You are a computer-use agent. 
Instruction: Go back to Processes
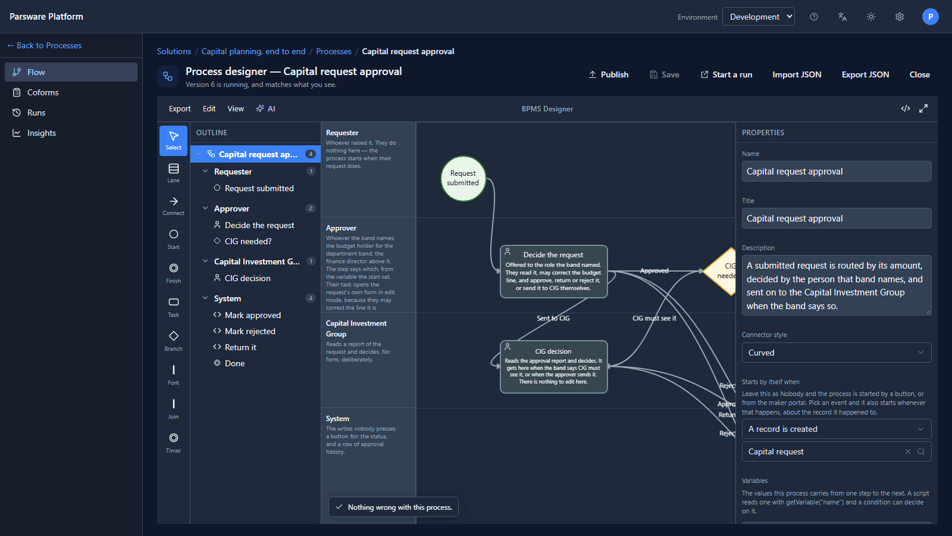click(x=44, y=45)
